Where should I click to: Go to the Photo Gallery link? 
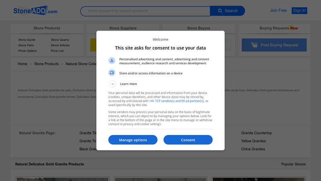[27, 51]
